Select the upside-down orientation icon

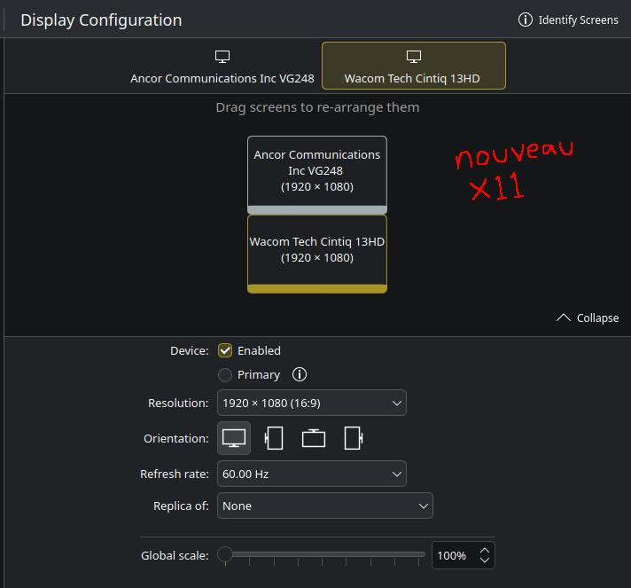(x=314, y=438)
